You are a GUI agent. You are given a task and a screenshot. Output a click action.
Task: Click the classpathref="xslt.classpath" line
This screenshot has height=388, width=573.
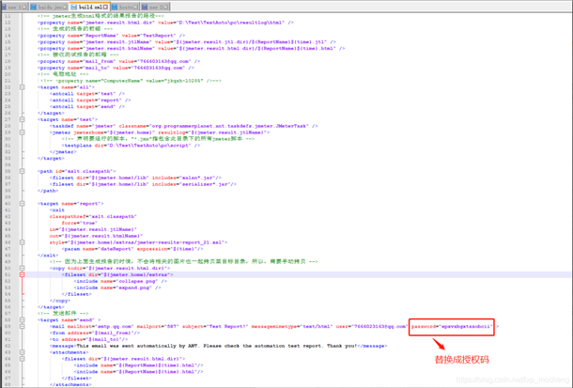93,216
